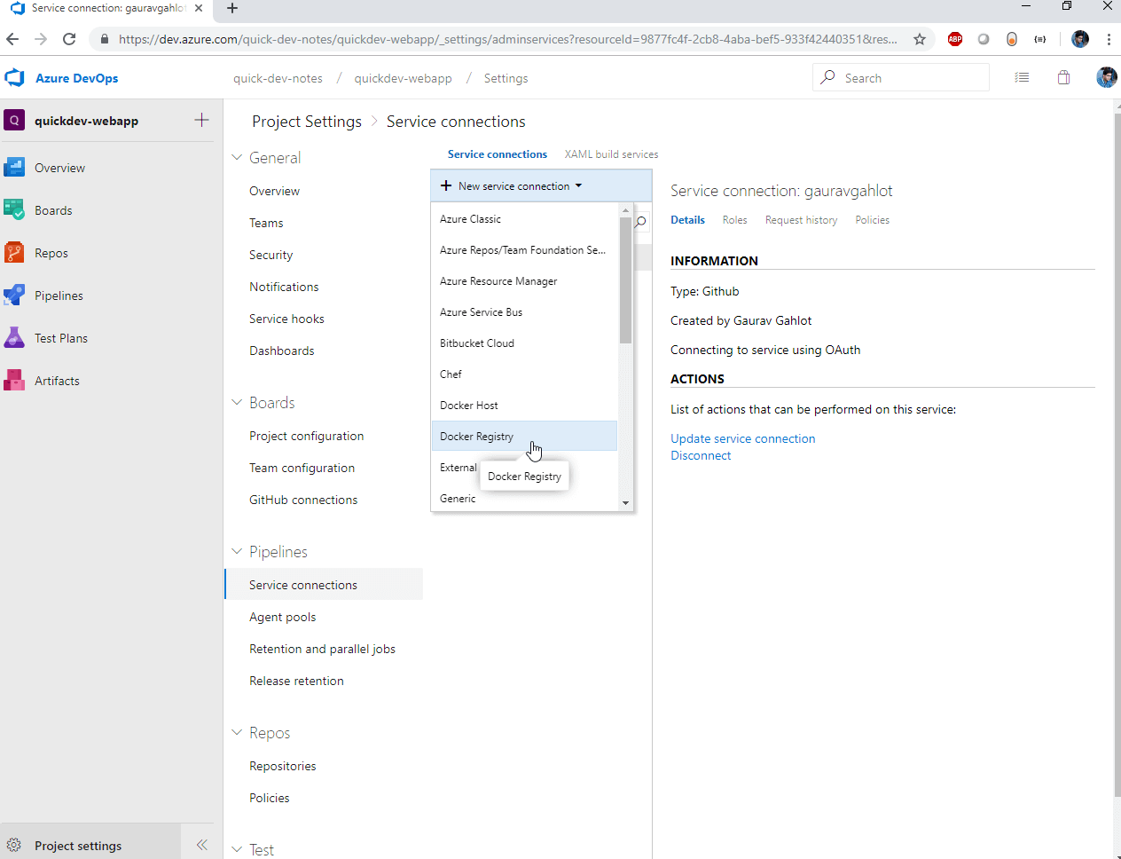Select Azure Service Bus option

pos(524,312)
